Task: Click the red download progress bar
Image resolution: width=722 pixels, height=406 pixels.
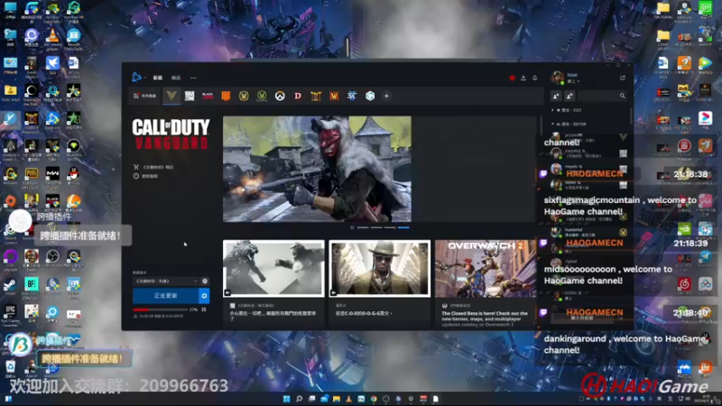Action: pos(160,309)
